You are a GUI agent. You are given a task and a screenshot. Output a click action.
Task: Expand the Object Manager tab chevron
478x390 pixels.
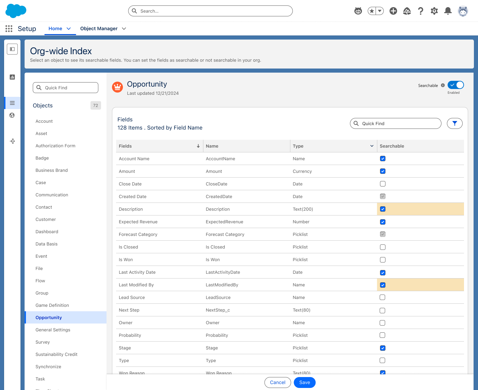[124, 29]
